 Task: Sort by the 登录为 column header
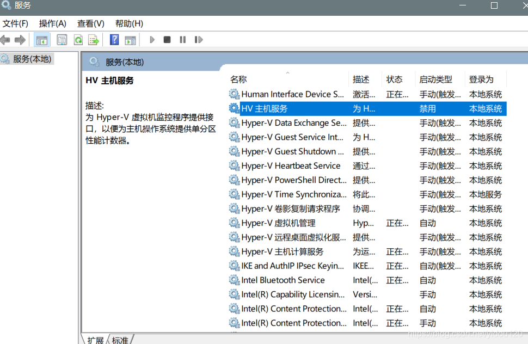tap(486, 79)
